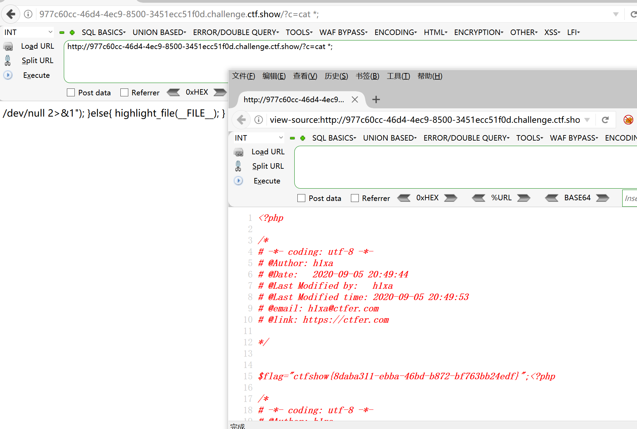Click the $flag="ctfshow{8daba311... source line
This screenshot has height=429, width=637.
pyautogui.click(x=406, y=376)
